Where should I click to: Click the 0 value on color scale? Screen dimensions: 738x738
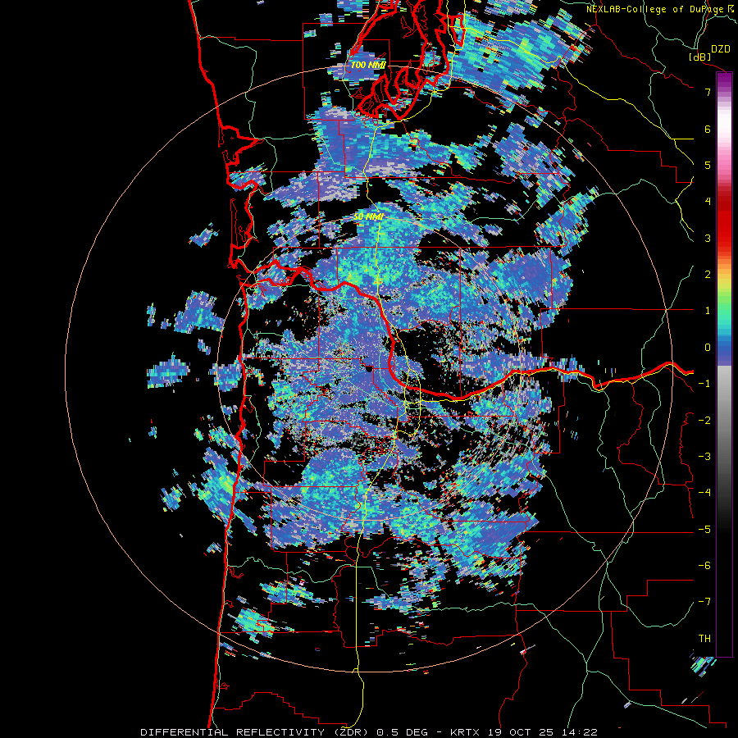(x=708, y=348)
